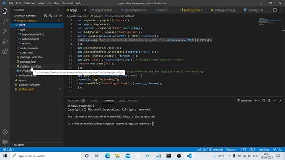
Task: Change language mode via JavaScript
Action: 264,149
